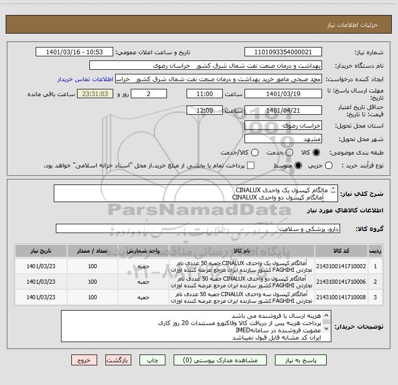Click product code 2143100141710002
398x385 pixels.
point(341,266)
